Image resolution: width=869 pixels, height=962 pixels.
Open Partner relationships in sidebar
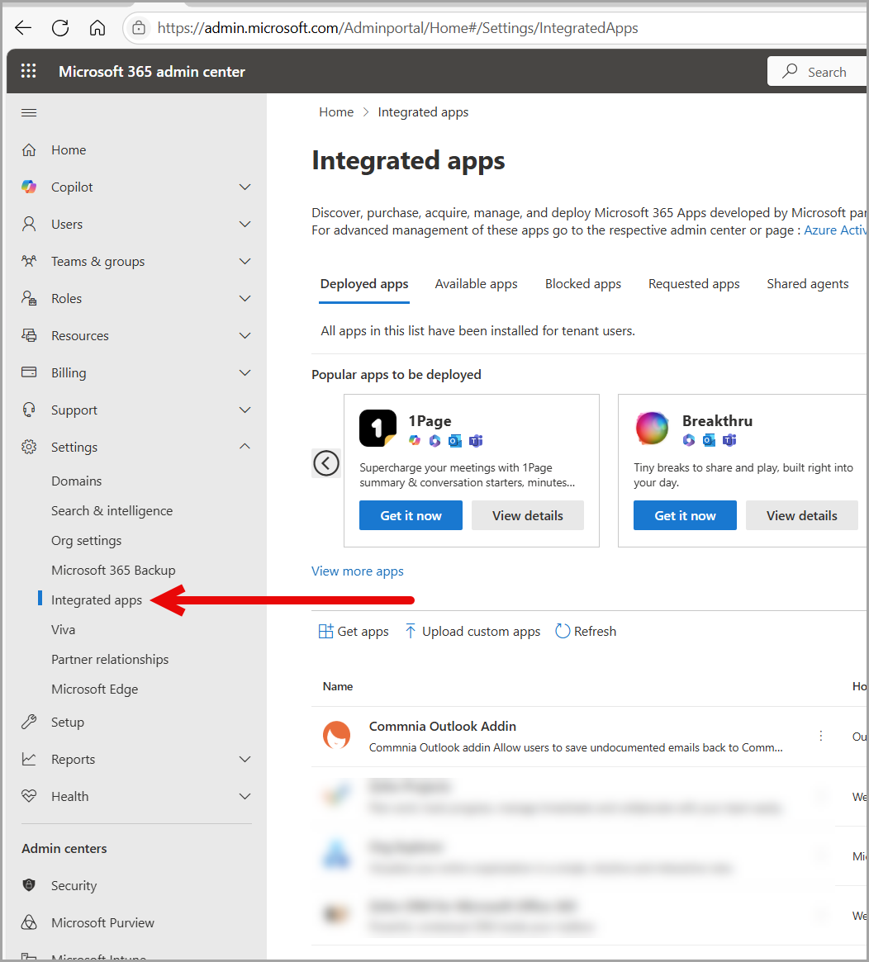coord(110,659)
